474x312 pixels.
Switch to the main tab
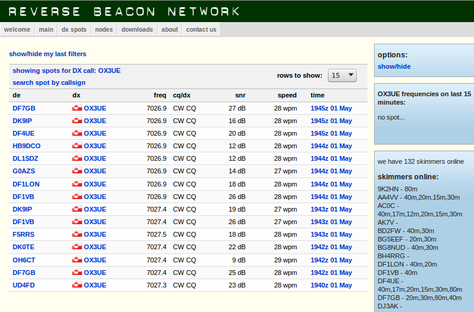(46, 30)
